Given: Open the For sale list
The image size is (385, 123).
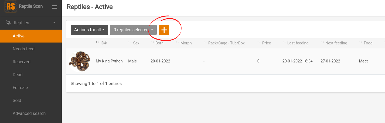Looking at the screenshot, I should [x=20, y=88].
